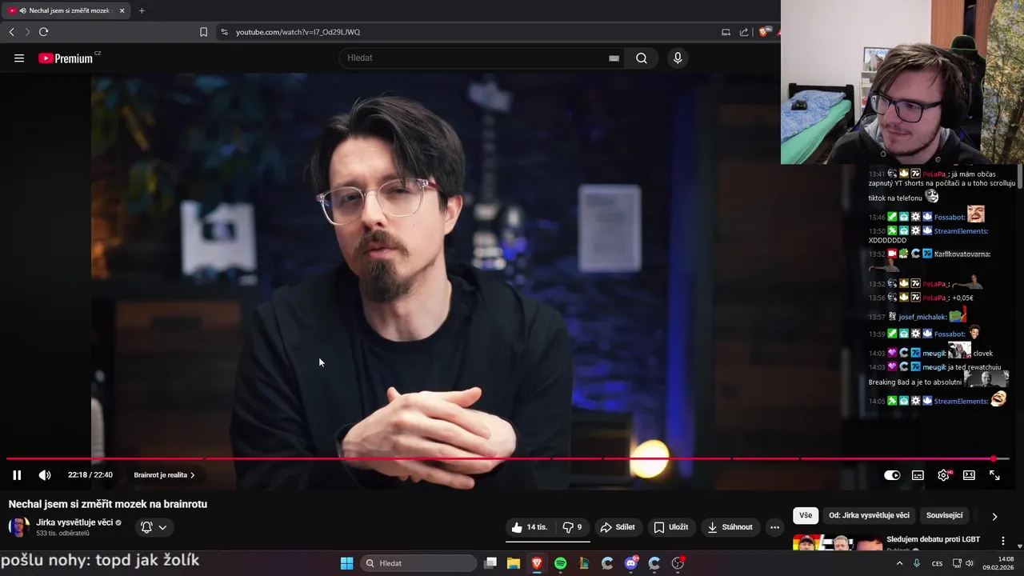
Task: Click chat username 'Karlikovatovarna'
Action: (962, 254)
